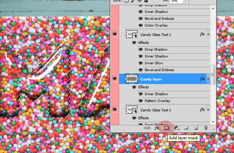234x153 pixels.
Task: Click Color Overlay effect label
Action: 156,25
